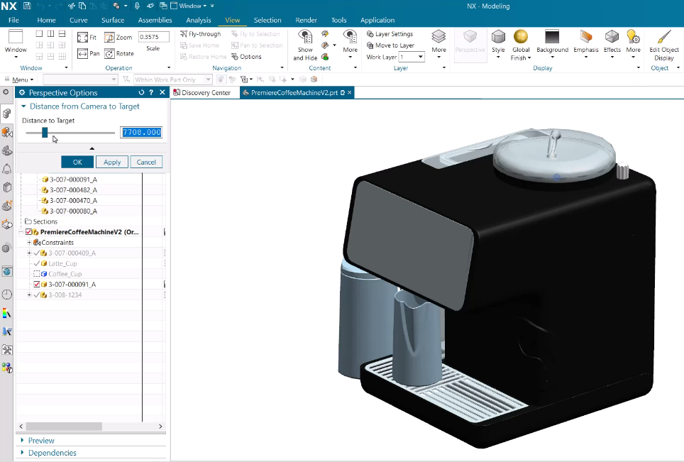Select the Pan tool icon
Image resolution: width=684 pixels, height=462 pixels.
click(x=82, y=53)
